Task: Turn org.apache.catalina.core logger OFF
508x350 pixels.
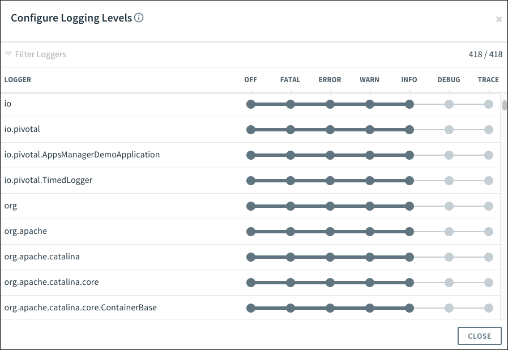Action: pos(251,283)
